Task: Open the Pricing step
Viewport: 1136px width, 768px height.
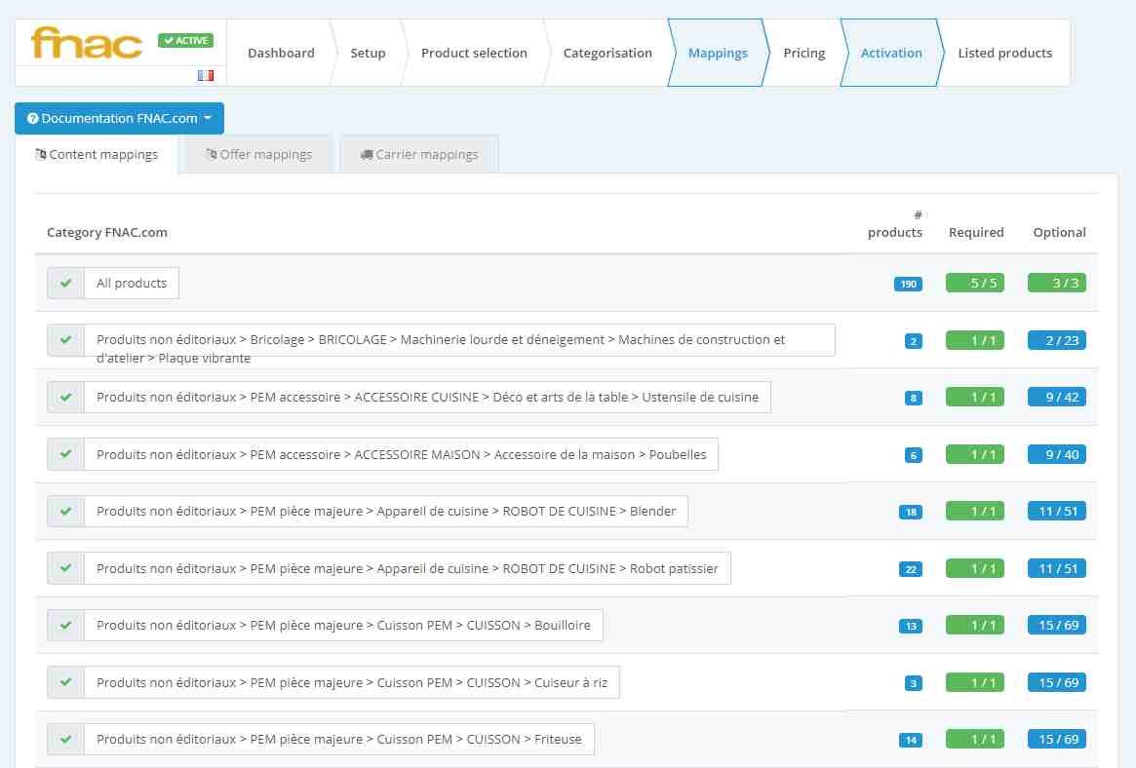Action: pos(804,53)
